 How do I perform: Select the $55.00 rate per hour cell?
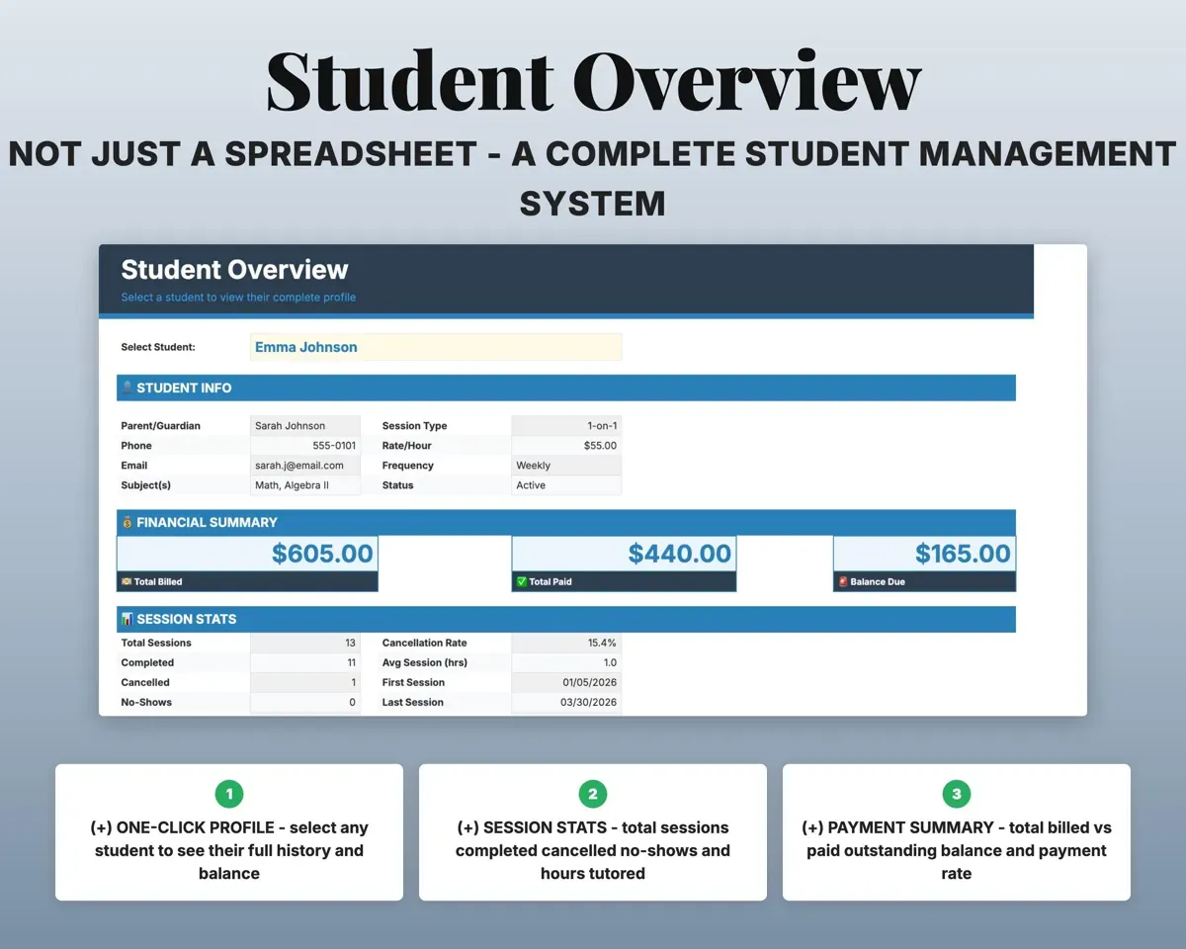[566, 445]
